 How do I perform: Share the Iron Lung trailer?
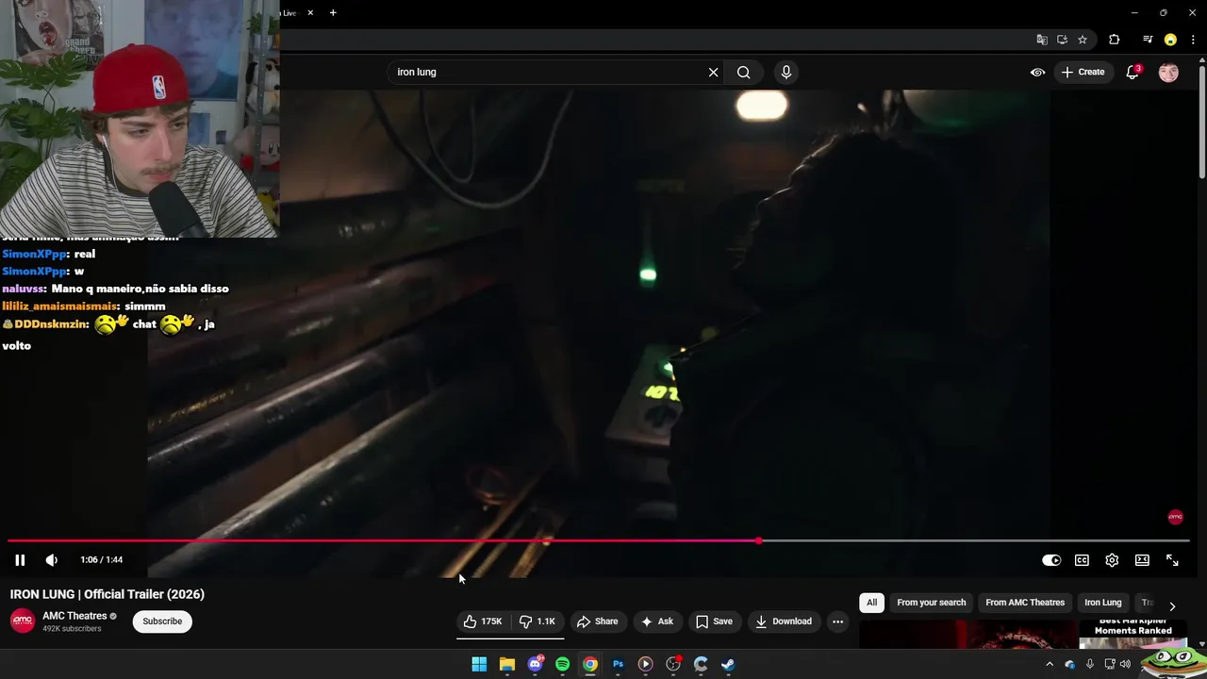click(598, 621)
